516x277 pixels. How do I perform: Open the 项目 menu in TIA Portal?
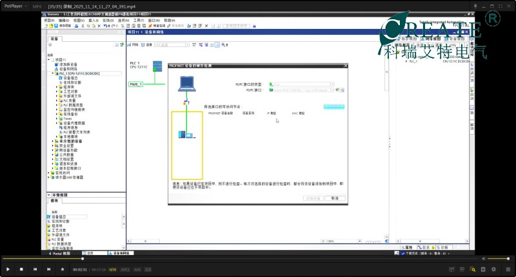49,21
